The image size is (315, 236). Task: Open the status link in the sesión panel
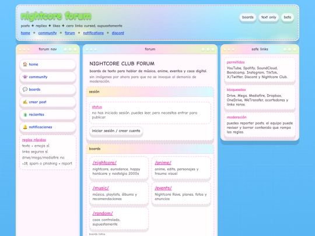[x=97, y=107]
